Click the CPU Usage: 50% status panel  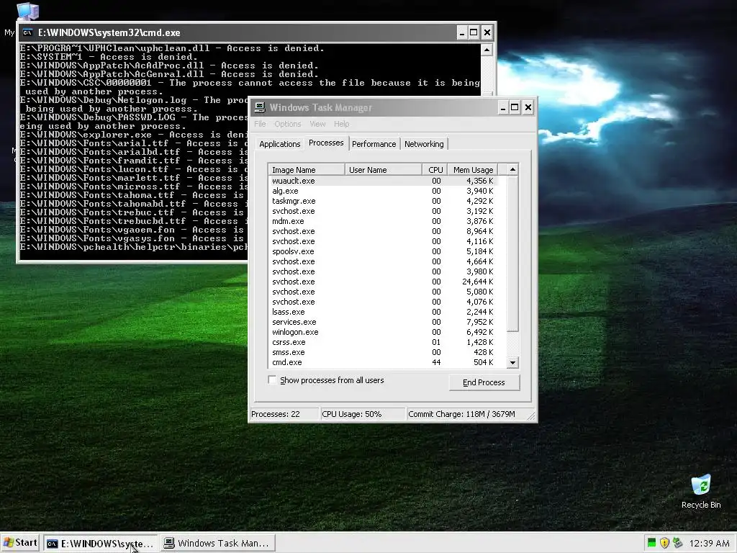(363, 414)
